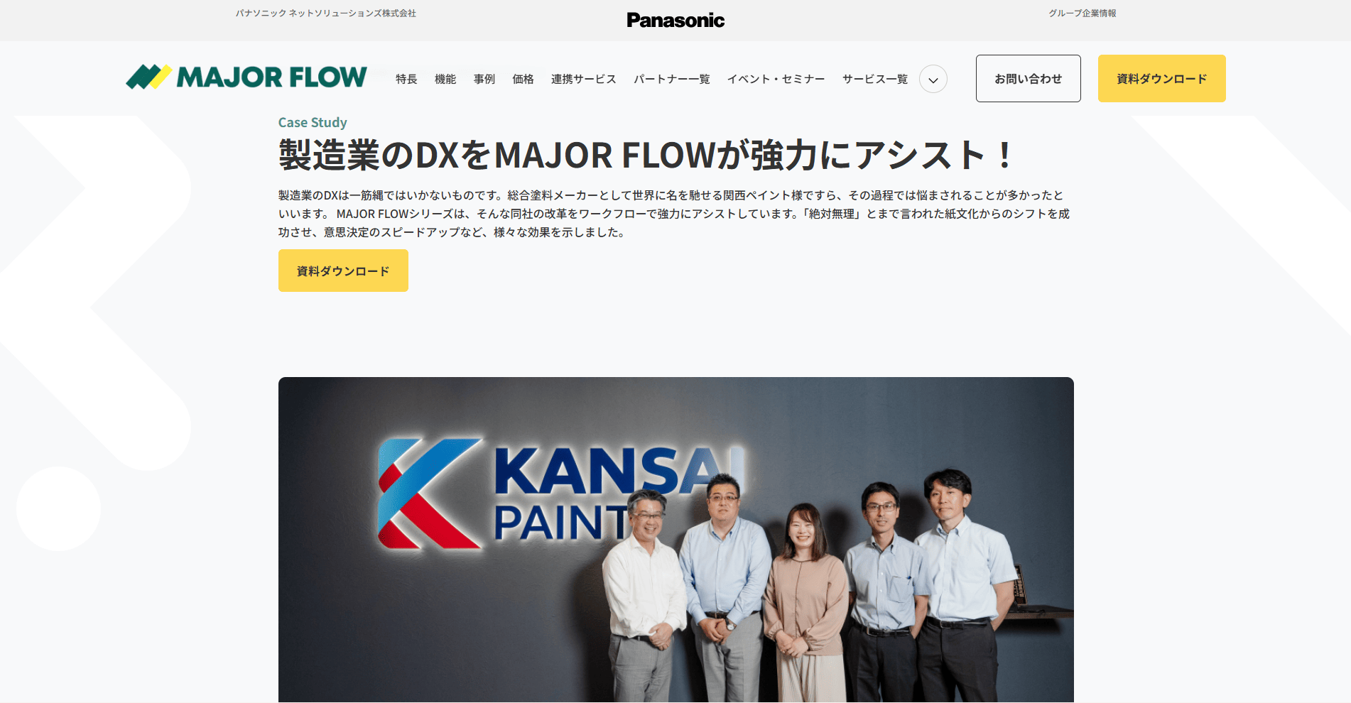Open the 価格 page

click(x=523, y=79)
